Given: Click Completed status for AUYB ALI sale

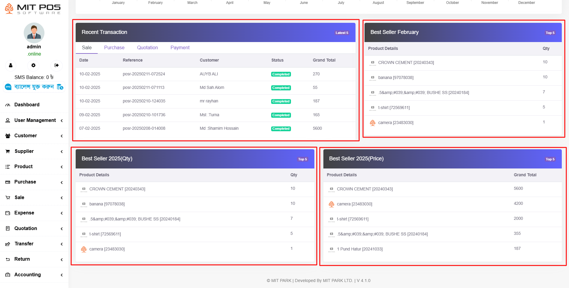Looking at the screenshot, I should 281,74.
